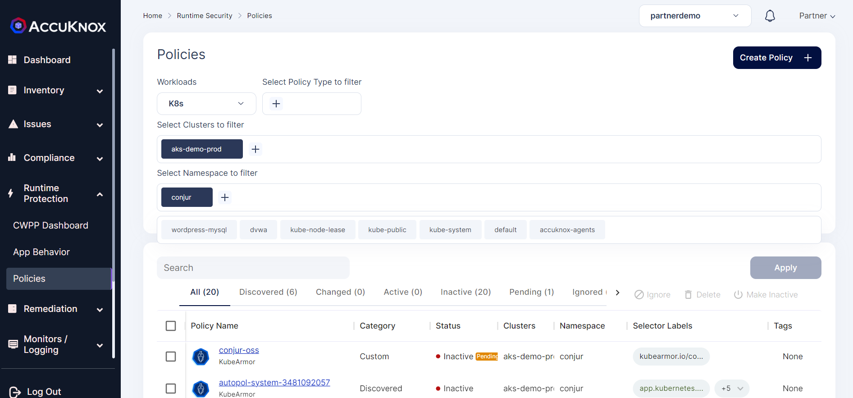The width and height of the screenshot is (853, 398).
Task: Click the Runtime Protection lightning icon
Action: point(11,193)
